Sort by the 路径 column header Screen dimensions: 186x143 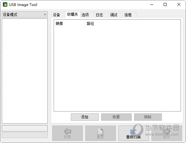[x=133, y=23]
